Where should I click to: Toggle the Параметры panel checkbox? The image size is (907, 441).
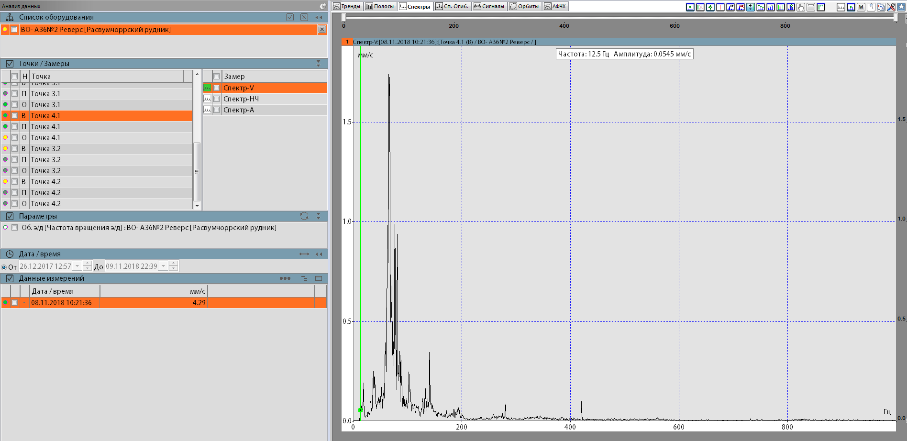coord(10,216)
